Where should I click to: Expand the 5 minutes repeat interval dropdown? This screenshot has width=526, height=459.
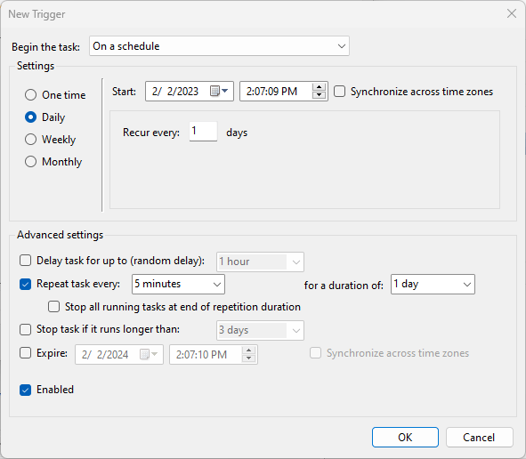point(178,285)
